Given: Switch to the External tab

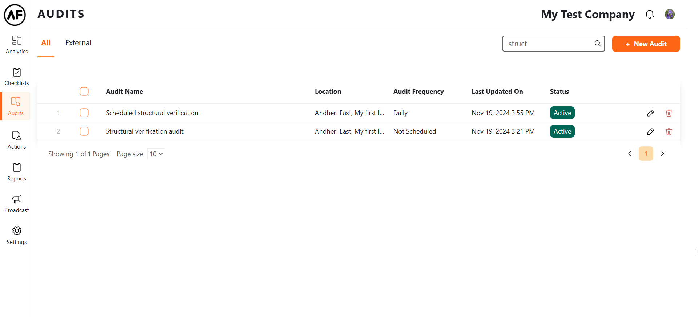Looking at the screenshot, I should pyautogui.click(x=78, y=43).
